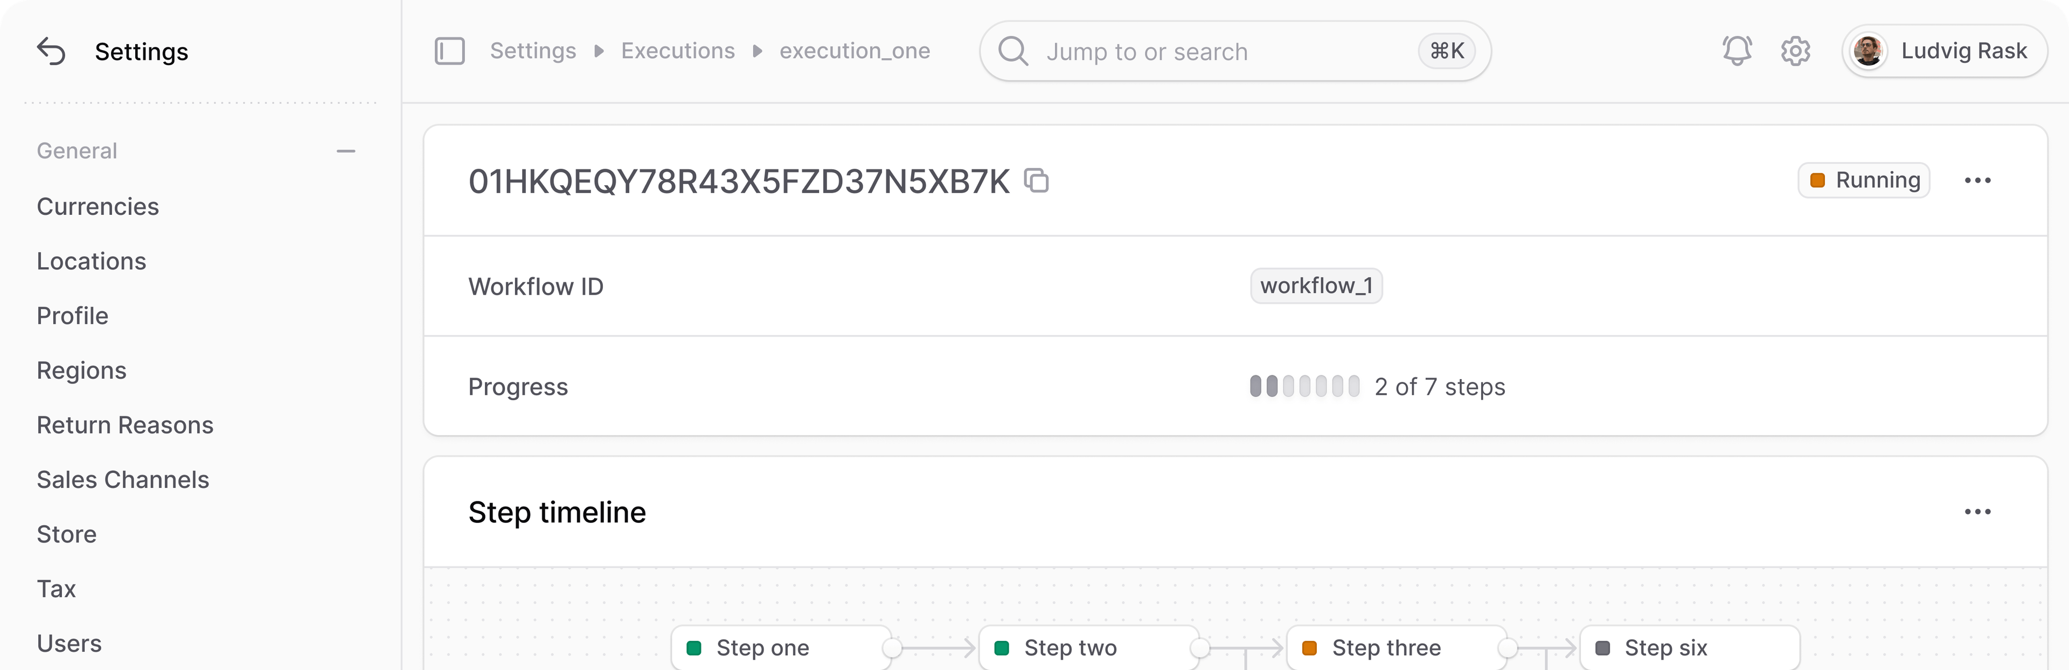Go to the Executions breadcrumb

[678, 51]
